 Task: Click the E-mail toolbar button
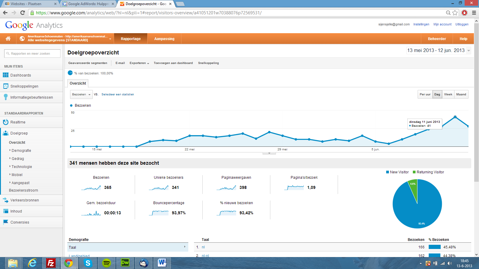pos(120,63)
